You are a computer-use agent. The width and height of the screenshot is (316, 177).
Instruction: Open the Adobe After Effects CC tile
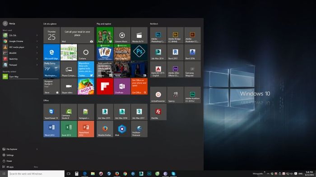(175, 69)
